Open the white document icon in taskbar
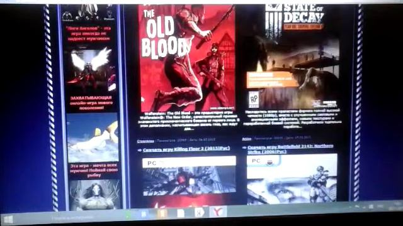 tap(181, 213)
